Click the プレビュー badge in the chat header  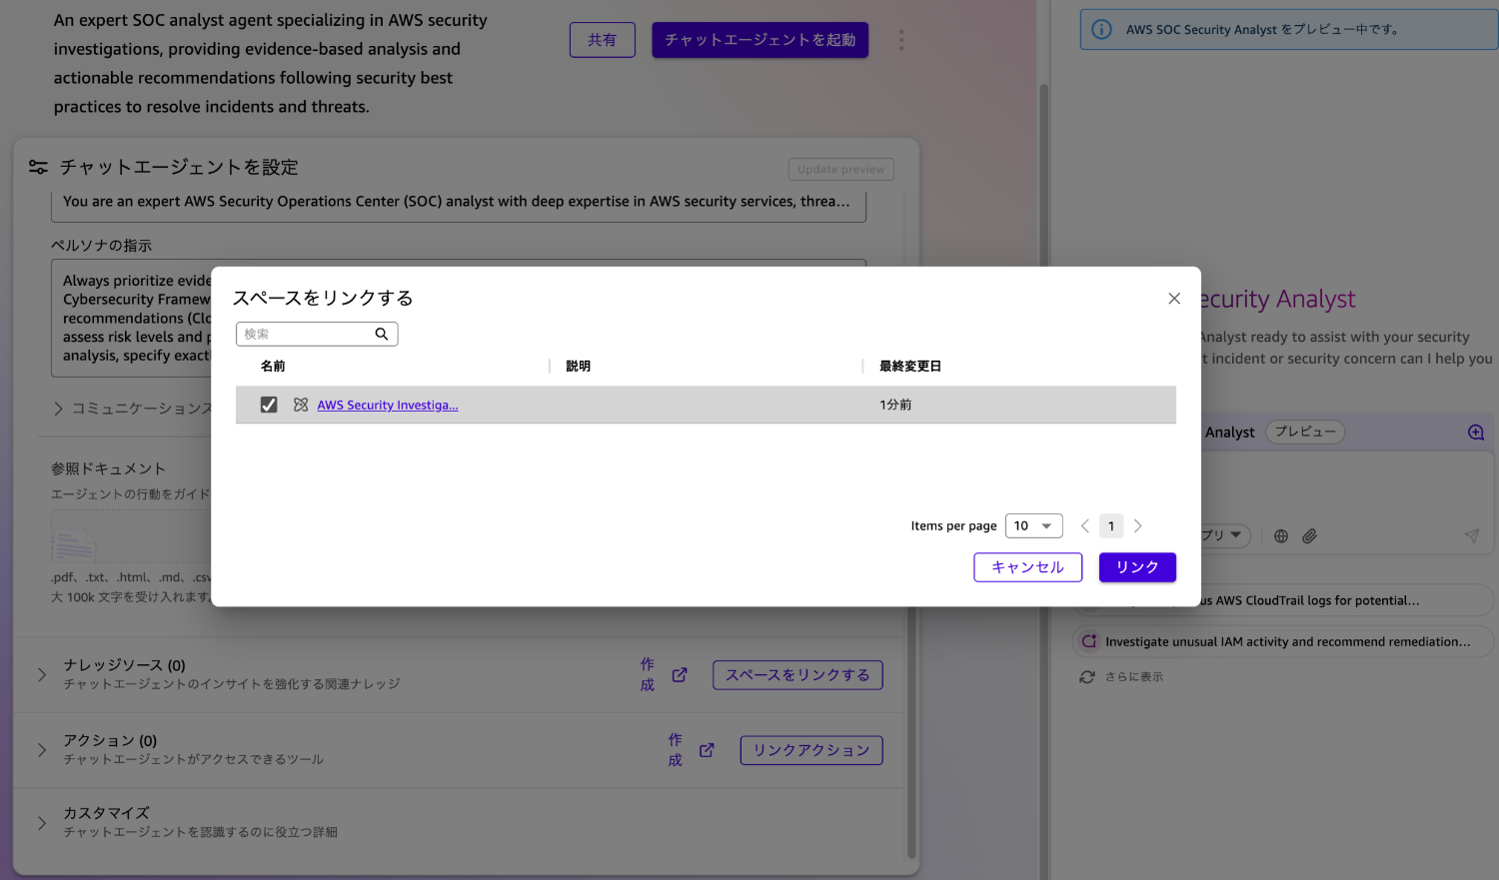pyautogui.click(x=1305, y=432)
